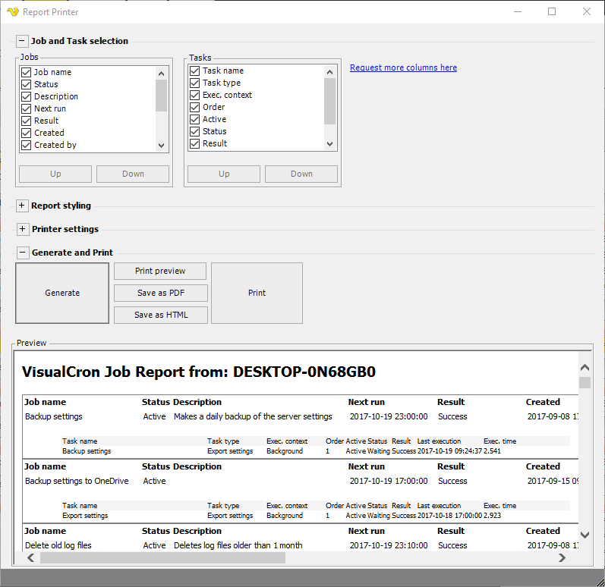Click the Jobs Down button
This screenshot has height=587, width=605.
pyautogui.click(x=133, y=174)
